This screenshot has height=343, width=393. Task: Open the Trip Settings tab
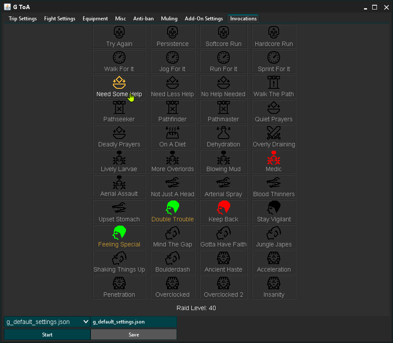pos(23,19)
